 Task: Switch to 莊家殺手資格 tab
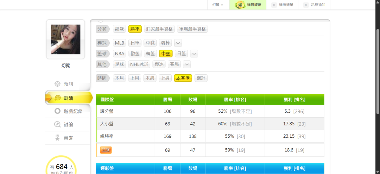[x=159, y=29]
